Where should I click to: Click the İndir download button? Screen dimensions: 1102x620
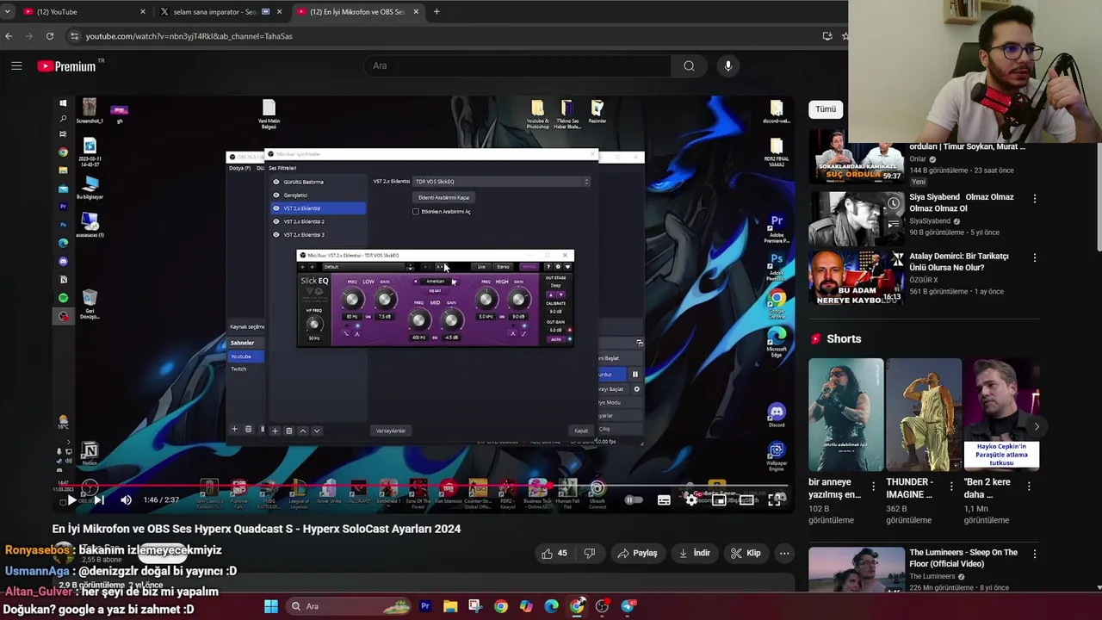(695, 553)
